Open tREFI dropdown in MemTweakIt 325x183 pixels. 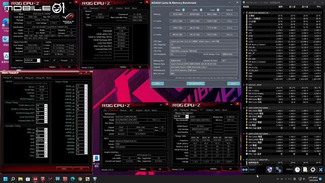click(x=46, y=140)
